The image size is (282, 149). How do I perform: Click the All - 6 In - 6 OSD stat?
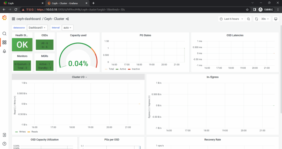click(x=45, y=45)
